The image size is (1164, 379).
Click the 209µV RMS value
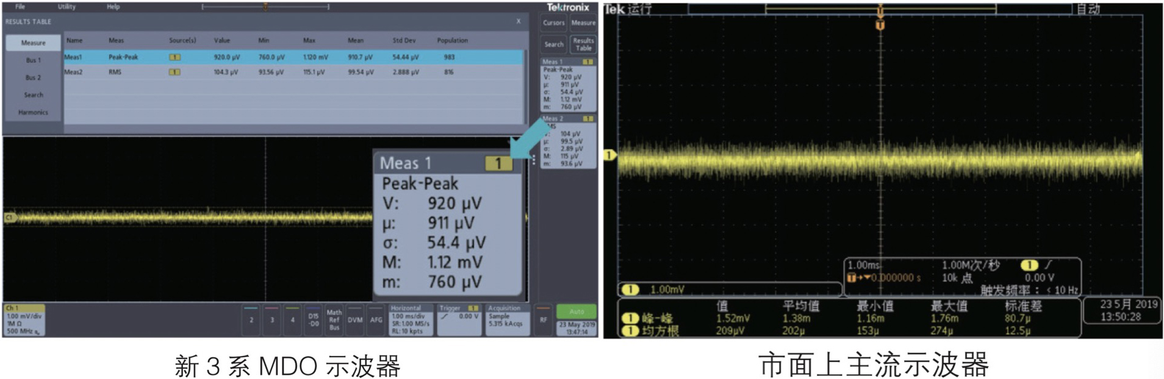click(x=731, y=331)
